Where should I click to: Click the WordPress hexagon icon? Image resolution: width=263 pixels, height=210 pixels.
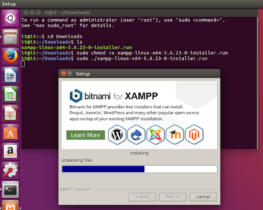point(117,135)
